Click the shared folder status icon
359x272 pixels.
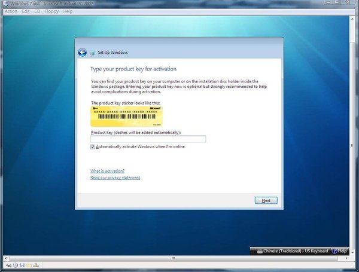point(29,265)
